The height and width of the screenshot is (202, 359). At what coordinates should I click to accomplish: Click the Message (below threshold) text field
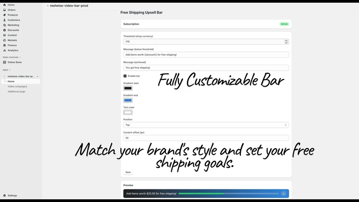pos(206,54)
